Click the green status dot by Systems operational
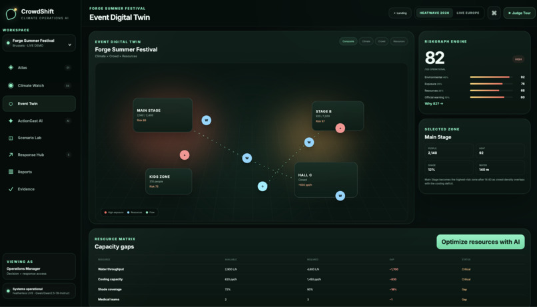537x307 pixels. pyautogui.click(x=8, y=291)
